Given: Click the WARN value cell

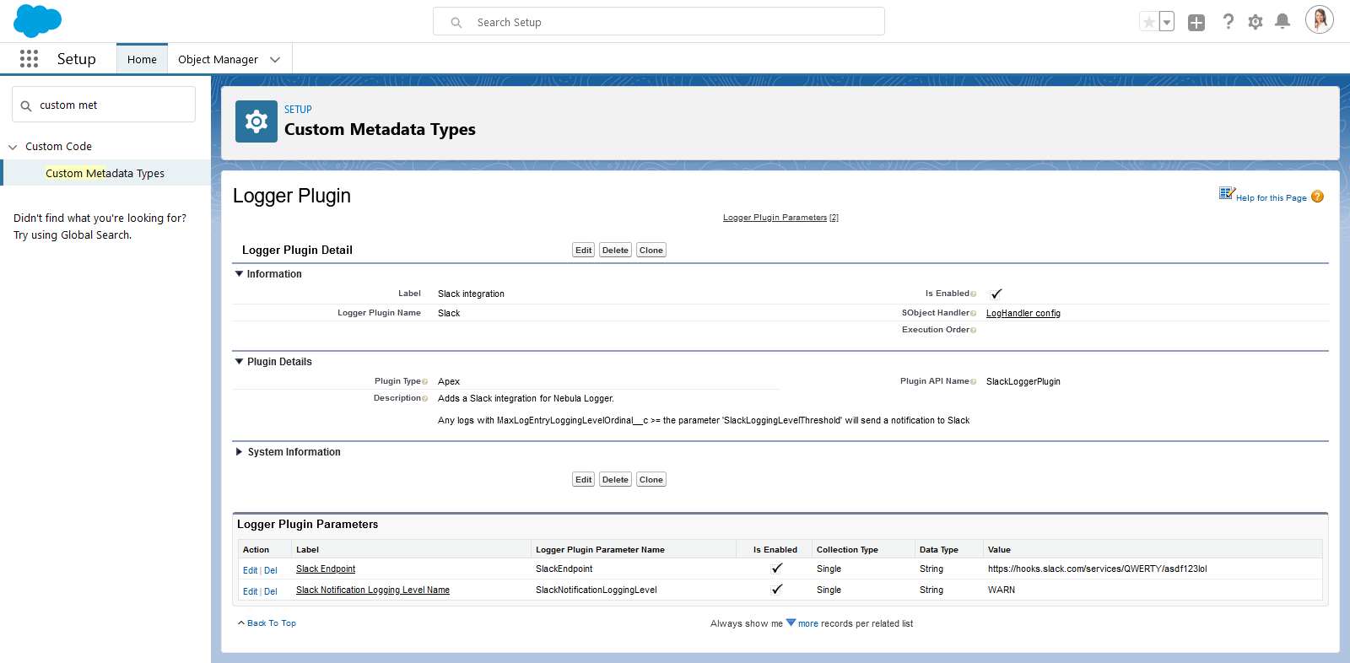Looking at the screenshot, I should pyautogui.click(x=1002, y=590).
